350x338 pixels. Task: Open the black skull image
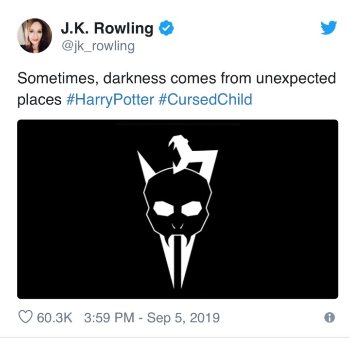pos(177,209)
